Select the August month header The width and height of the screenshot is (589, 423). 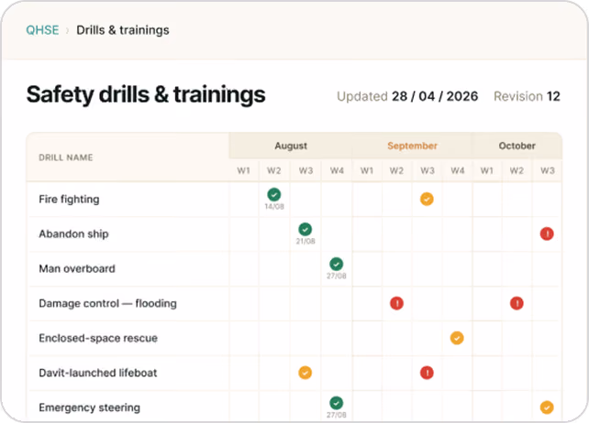pos(291,146)
